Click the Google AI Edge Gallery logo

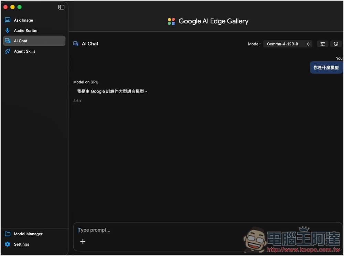pos(171,21)
